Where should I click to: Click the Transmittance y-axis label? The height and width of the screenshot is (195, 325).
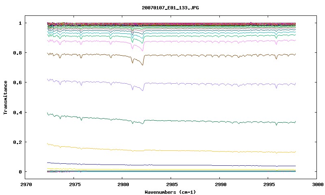[x=5, y=97]
